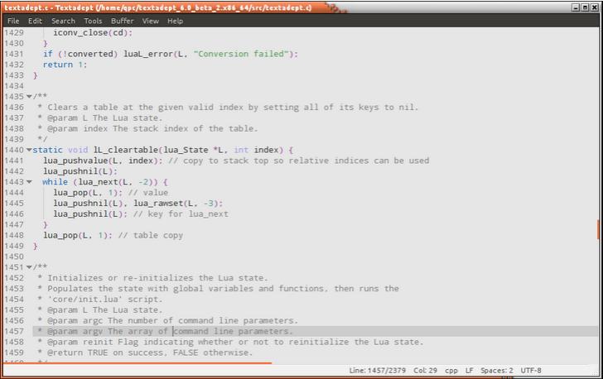This screenshot has height=379, width=603.
Task: Open the Buffer menu
Action: 122,21
